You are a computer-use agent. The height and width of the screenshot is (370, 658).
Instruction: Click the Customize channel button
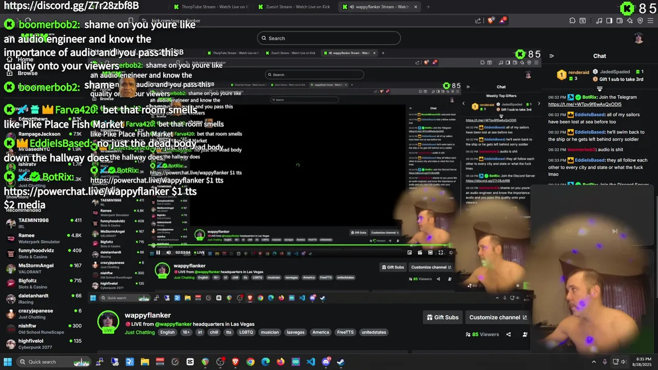pyautogui.click(x=498, y=317)
